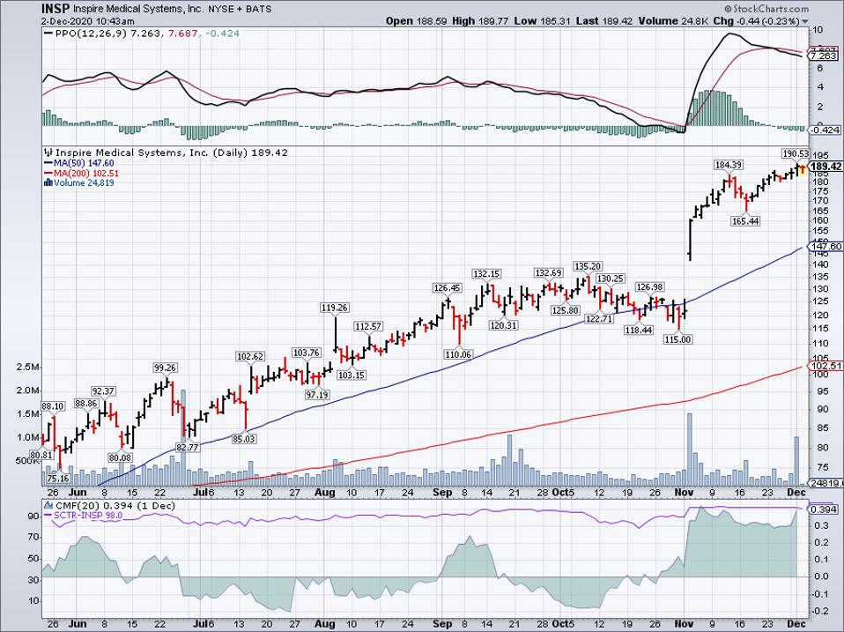Click the purple line swatch before SCTR-INSP

point(48,516)
